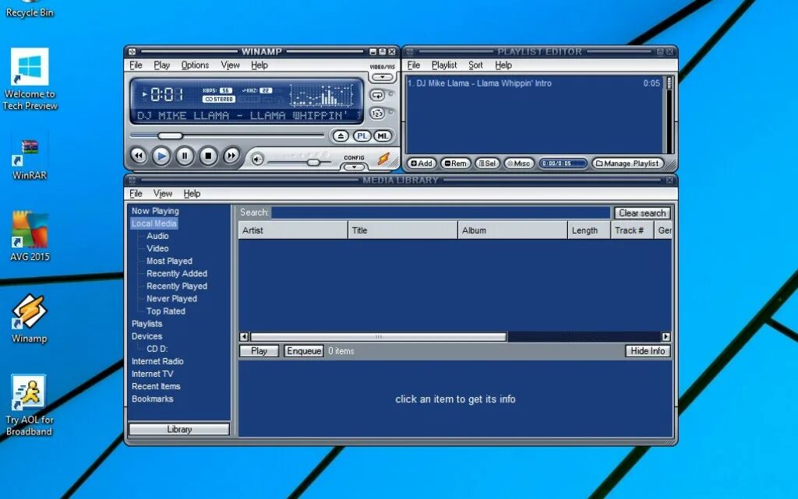Start playback with the Play button
798x499 pixels.
point(161,156)
